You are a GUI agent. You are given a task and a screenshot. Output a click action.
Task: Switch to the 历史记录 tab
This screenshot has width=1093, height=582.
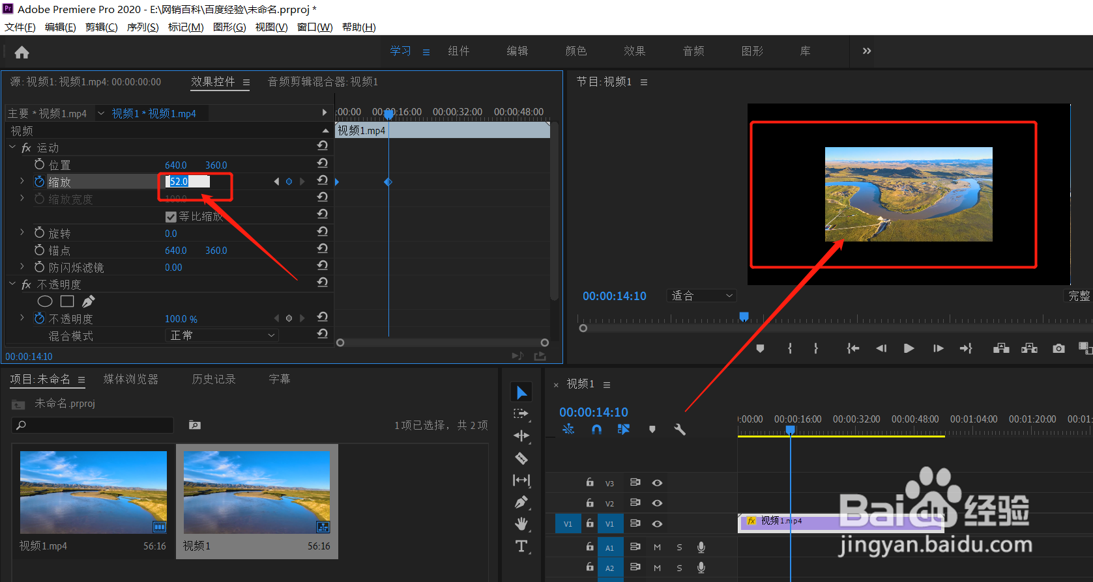tap(214, 379)
